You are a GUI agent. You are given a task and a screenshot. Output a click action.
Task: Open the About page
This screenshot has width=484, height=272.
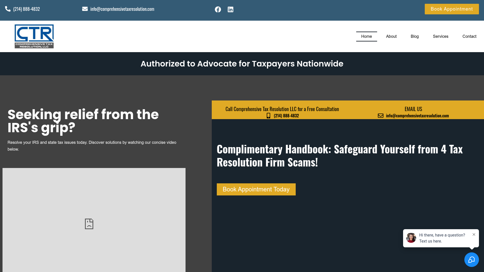[x=391, y=37]
